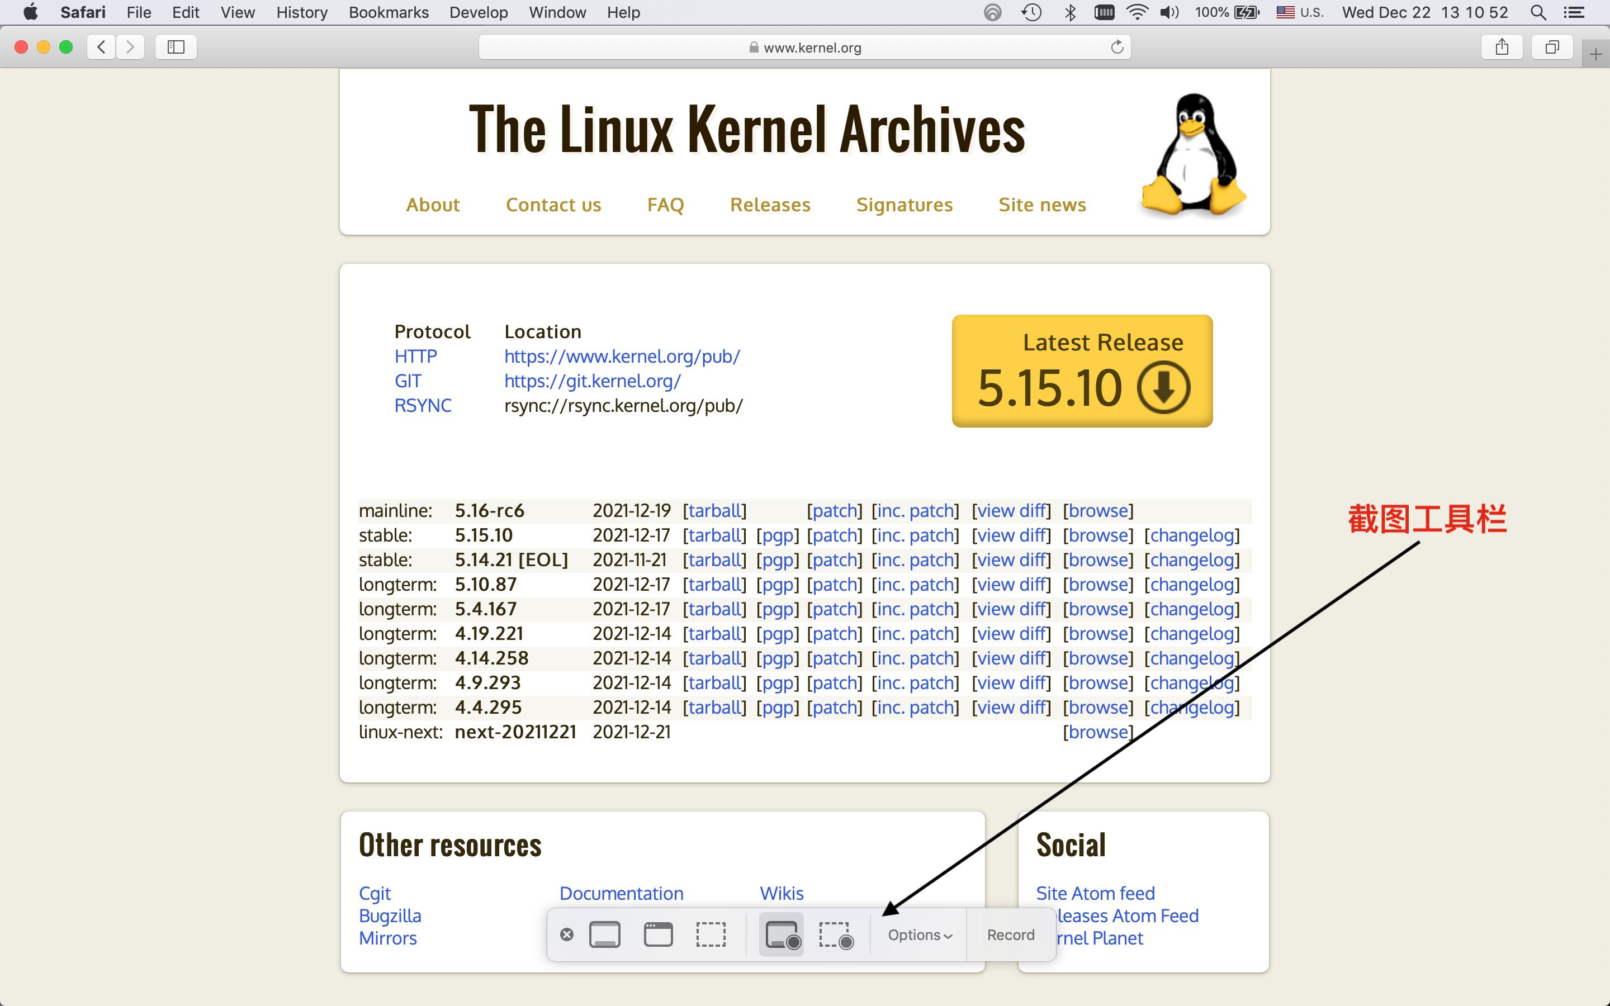Screen dimensions: 1610x1006
Task: Toggle the Record Selected Portion mode
Action: point(836,934)
